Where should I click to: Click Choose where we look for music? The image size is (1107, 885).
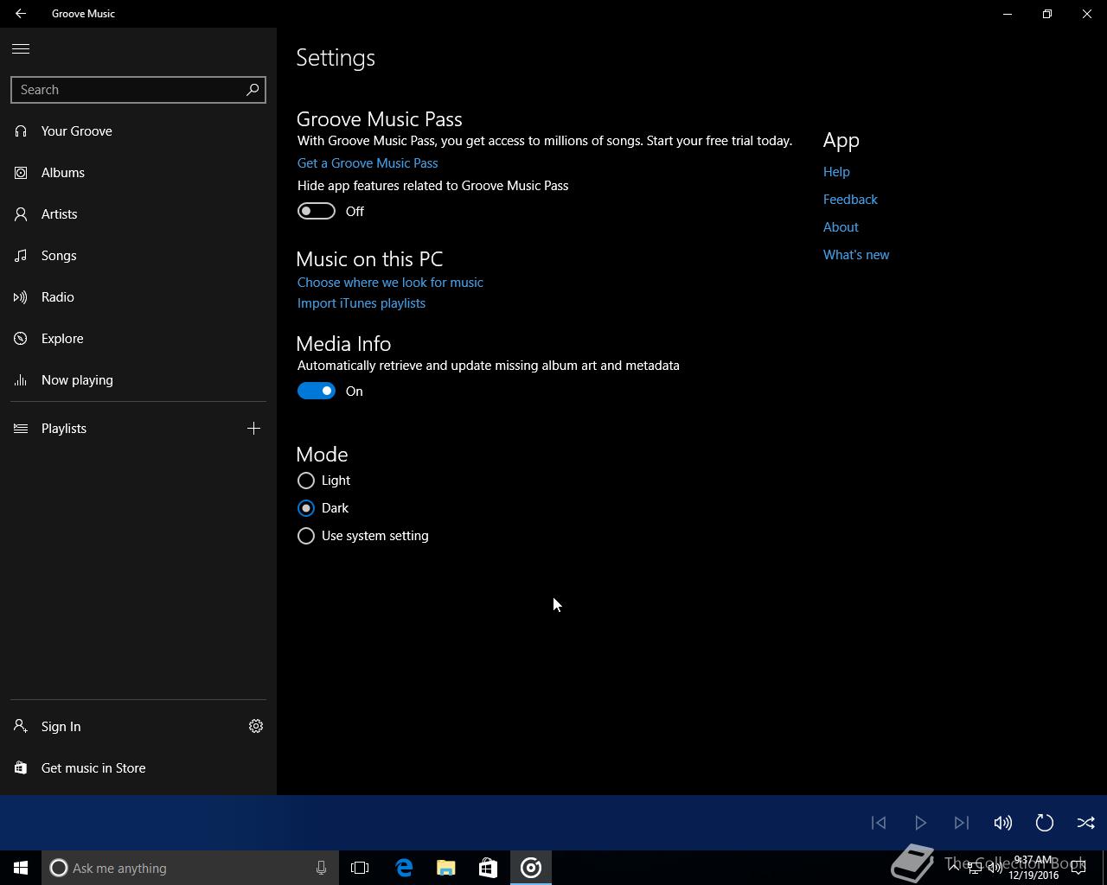pos(390,283)
